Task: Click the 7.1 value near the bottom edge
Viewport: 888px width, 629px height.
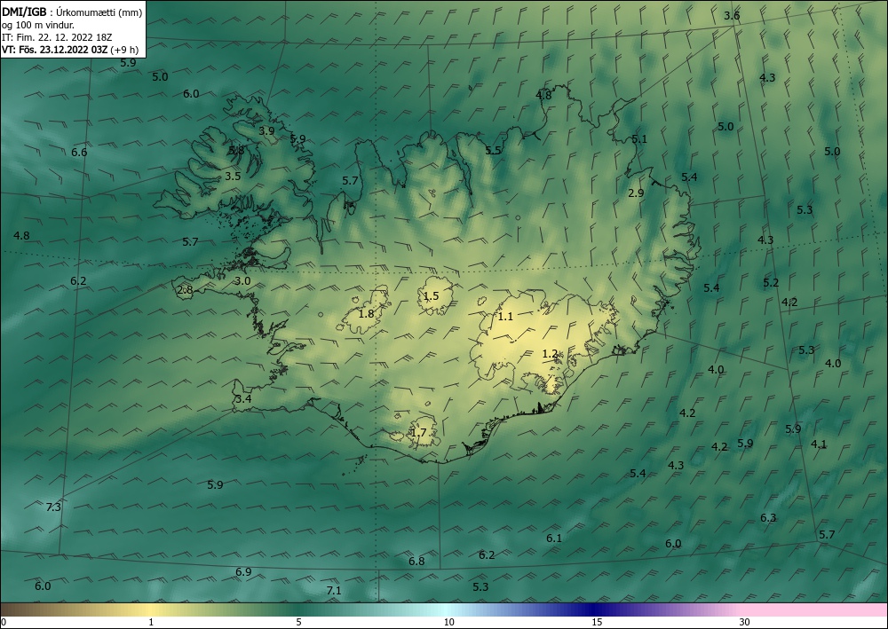Action: pos(334,590)
